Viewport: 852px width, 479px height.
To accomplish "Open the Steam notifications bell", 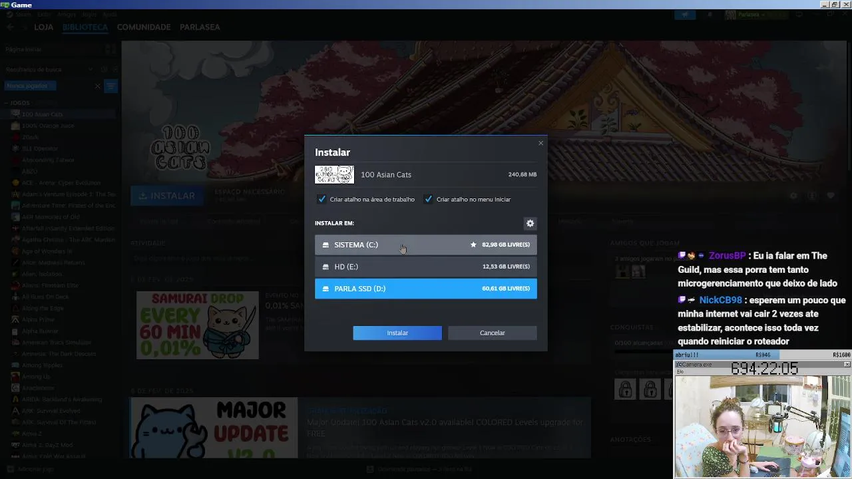I will pyautogui.click(x=710, y=14).
